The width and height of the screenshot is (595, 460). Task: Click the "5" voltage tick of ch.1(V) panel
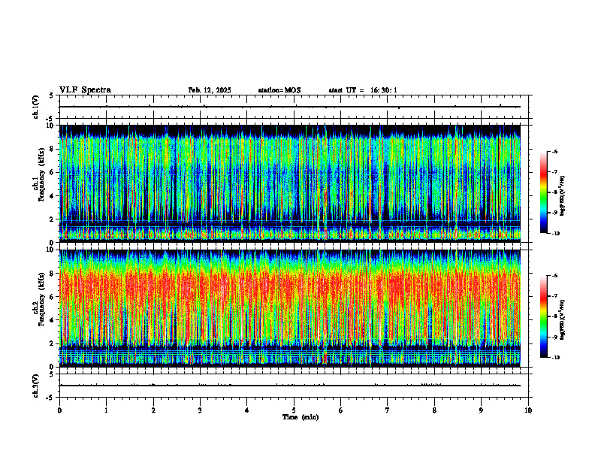(51, 95)
